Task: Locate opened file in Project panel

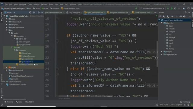Action: 30,12
